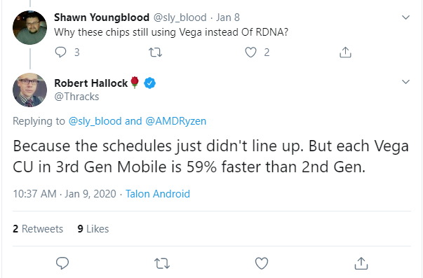View the 2 Retweets list
Image resolution: width=423 pixels, height=278 pixels.
point(38,229)
